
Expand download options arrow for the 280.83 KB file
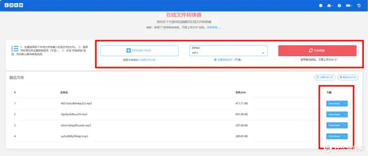[345, 136]
